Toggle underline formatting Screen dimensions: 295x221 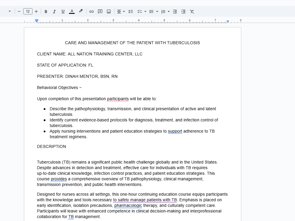click(x=63, y=12)
